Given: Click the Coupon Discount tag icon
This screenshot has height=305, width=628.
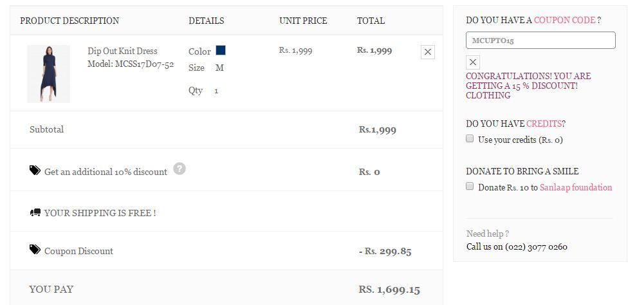Looking at the screenshot, I should click(35, 250).
